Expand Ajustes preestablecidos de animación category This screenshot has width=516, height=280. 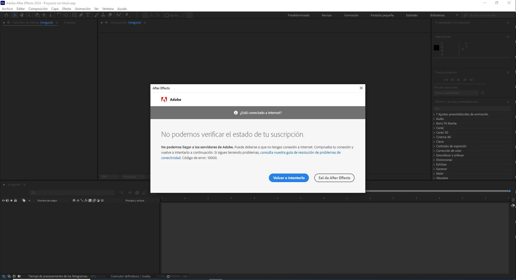(x=434, y=114)
